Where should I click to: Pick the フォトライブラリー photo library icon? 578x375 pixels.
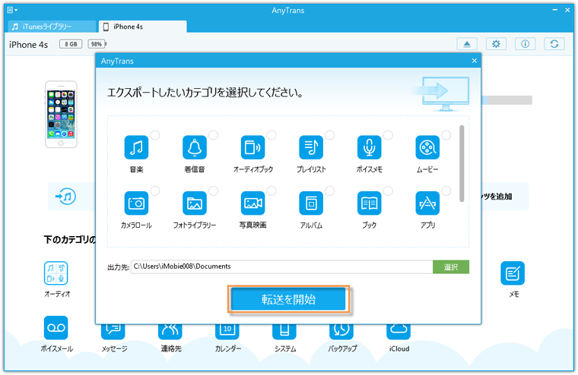coord(195,203)
